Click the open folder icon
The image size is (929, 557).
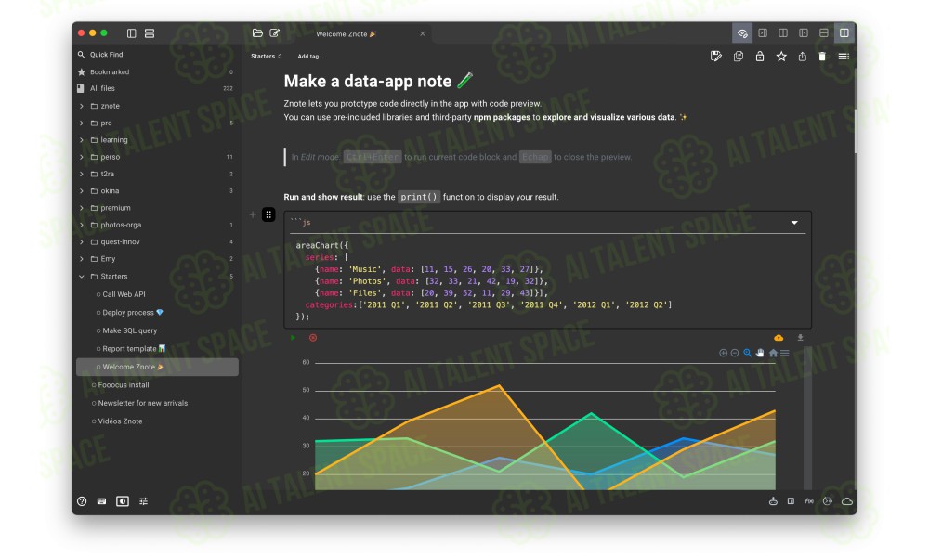257,33
